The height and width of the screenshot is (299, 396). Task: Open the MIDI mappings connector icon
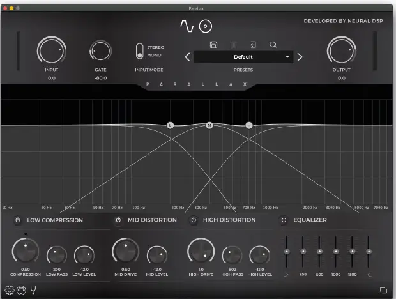pos(21,290)
